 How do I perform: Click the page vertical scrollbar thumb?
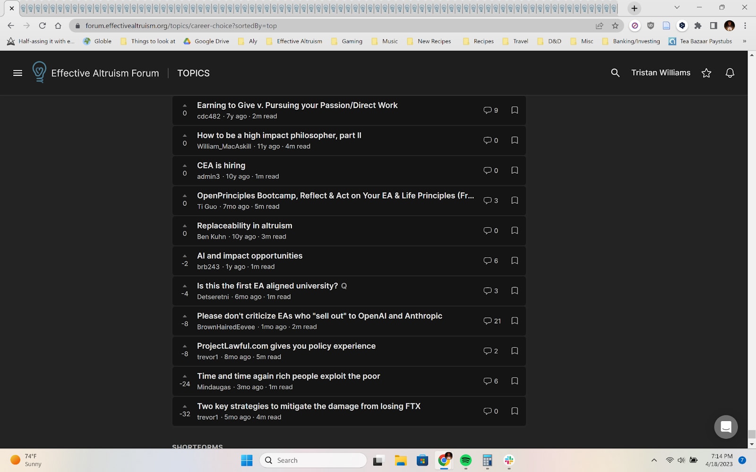point(751,434)
